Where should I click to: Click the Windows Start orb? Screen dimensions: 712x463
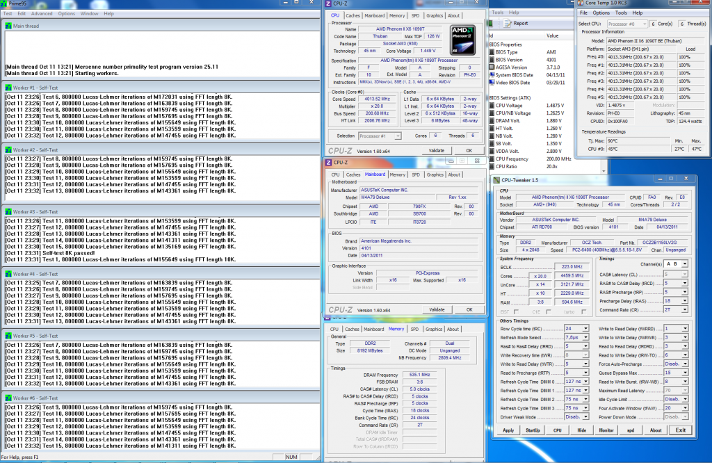[x=6, y=461]
